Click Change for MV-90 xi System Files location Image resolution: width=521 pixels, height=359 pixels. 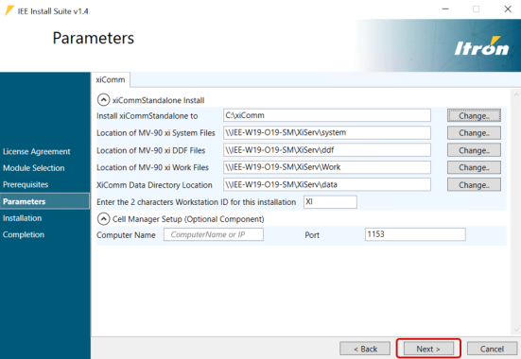(x=474, y=133)
